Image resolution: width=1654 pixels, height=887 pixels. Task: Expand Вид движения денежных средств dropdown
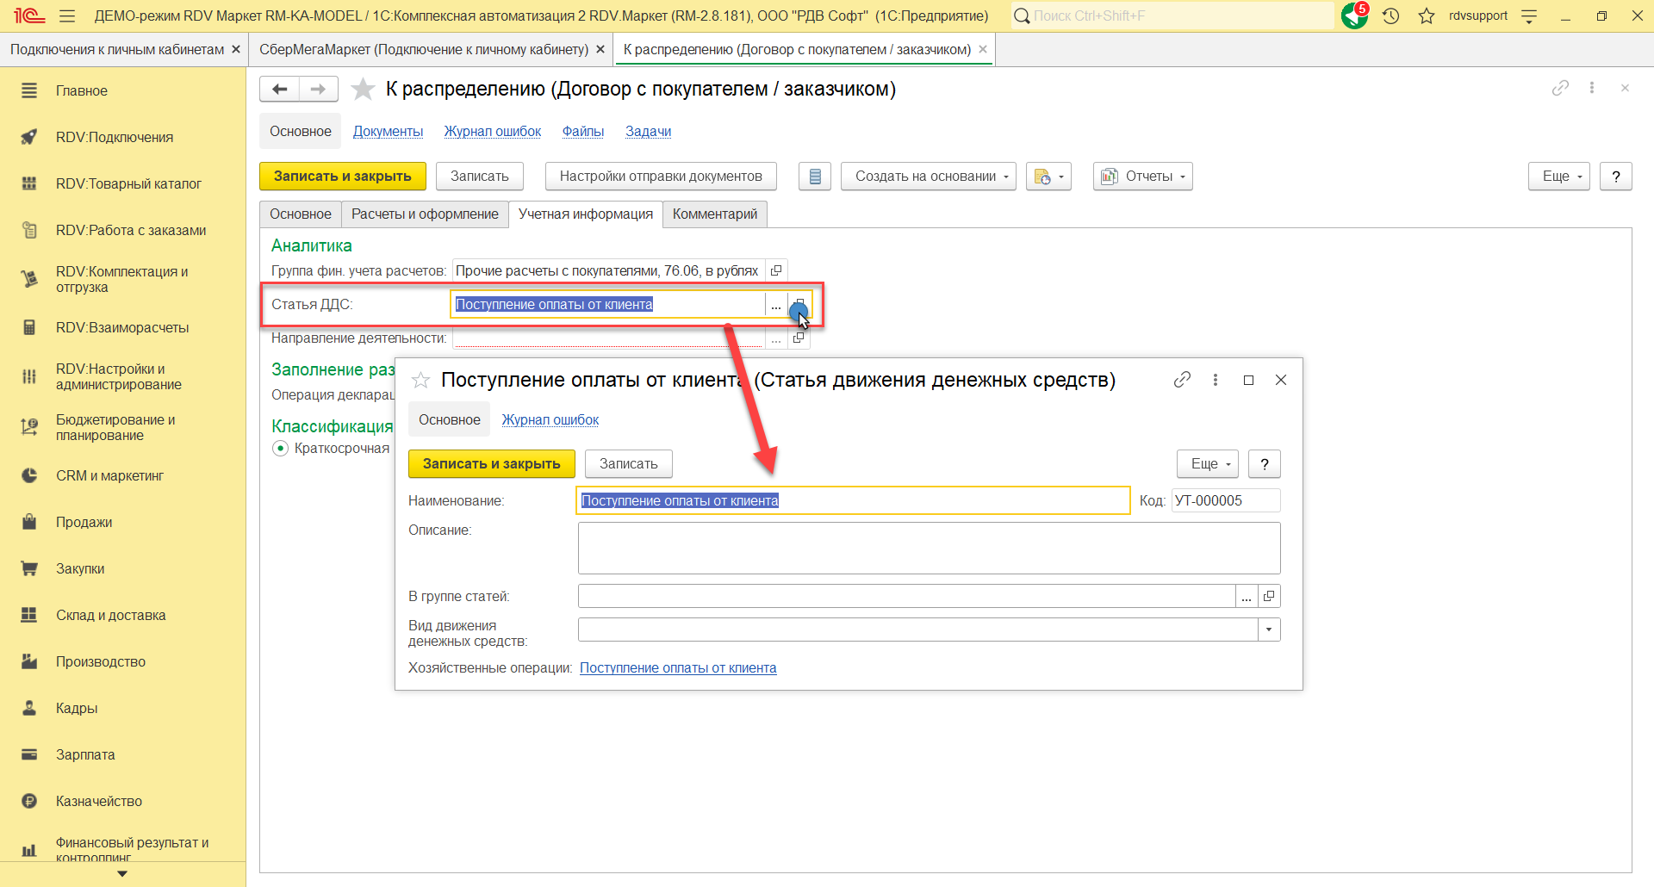[1269, 630]
